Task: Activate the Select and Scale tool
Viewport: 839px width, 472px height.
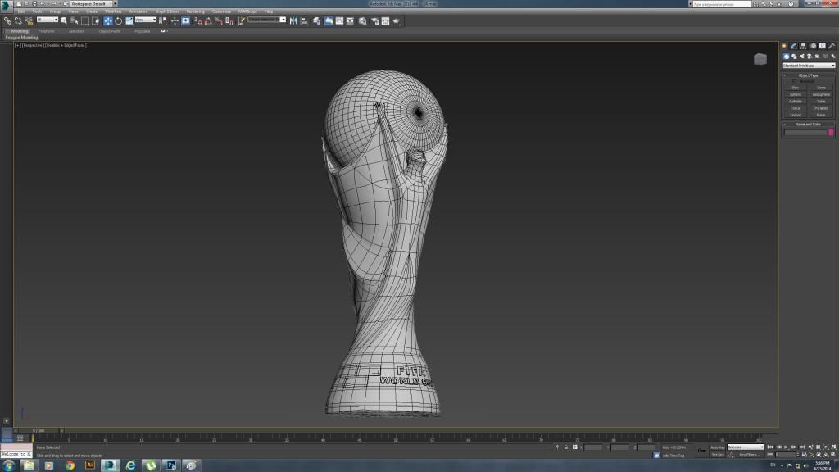Action: click(x=129, y=20)
